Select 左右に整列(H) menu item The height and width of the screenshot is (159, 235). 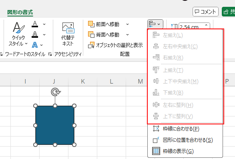(x=185, y=105)
